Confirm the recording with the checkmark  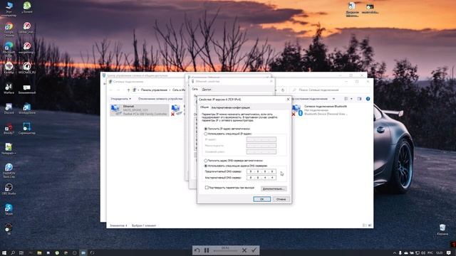pyautogui.click(x=254, y=250)
